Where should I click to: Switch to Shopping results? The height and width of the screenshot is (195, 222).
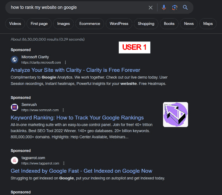click(x=146, y=24)
